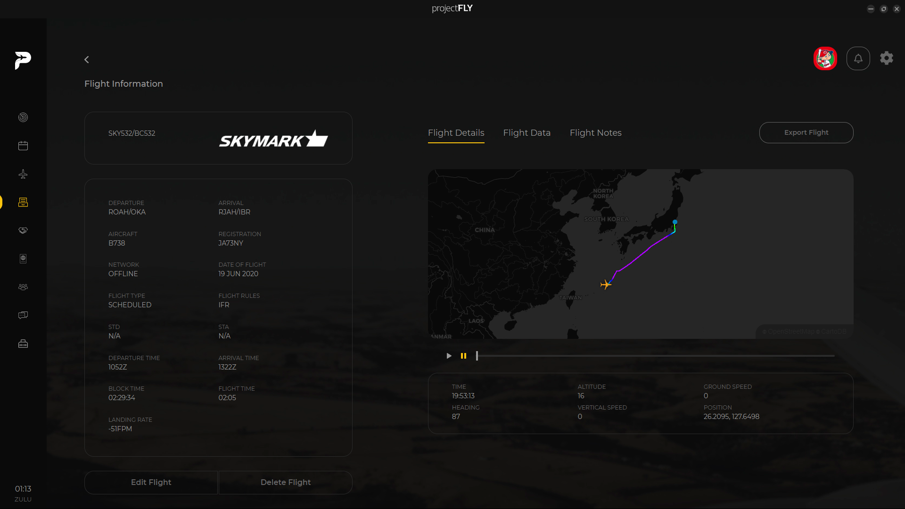The image size is (905, 509).
Task: Select the Export Flight button
Action: point(806,132)
